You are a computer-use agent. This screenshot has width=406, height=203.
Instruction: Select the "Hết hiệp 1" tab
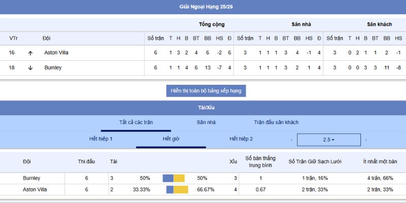[x=100, y=139]
